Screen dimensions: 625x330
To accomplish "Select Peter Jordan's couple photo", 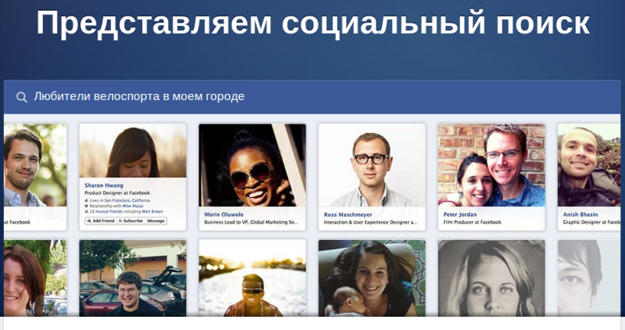I will pyautogui.click(x=491, y=165).
